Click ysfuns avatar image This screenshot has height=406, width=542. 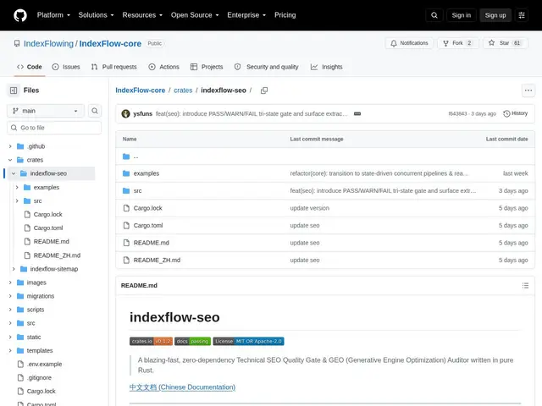point(125,113)
